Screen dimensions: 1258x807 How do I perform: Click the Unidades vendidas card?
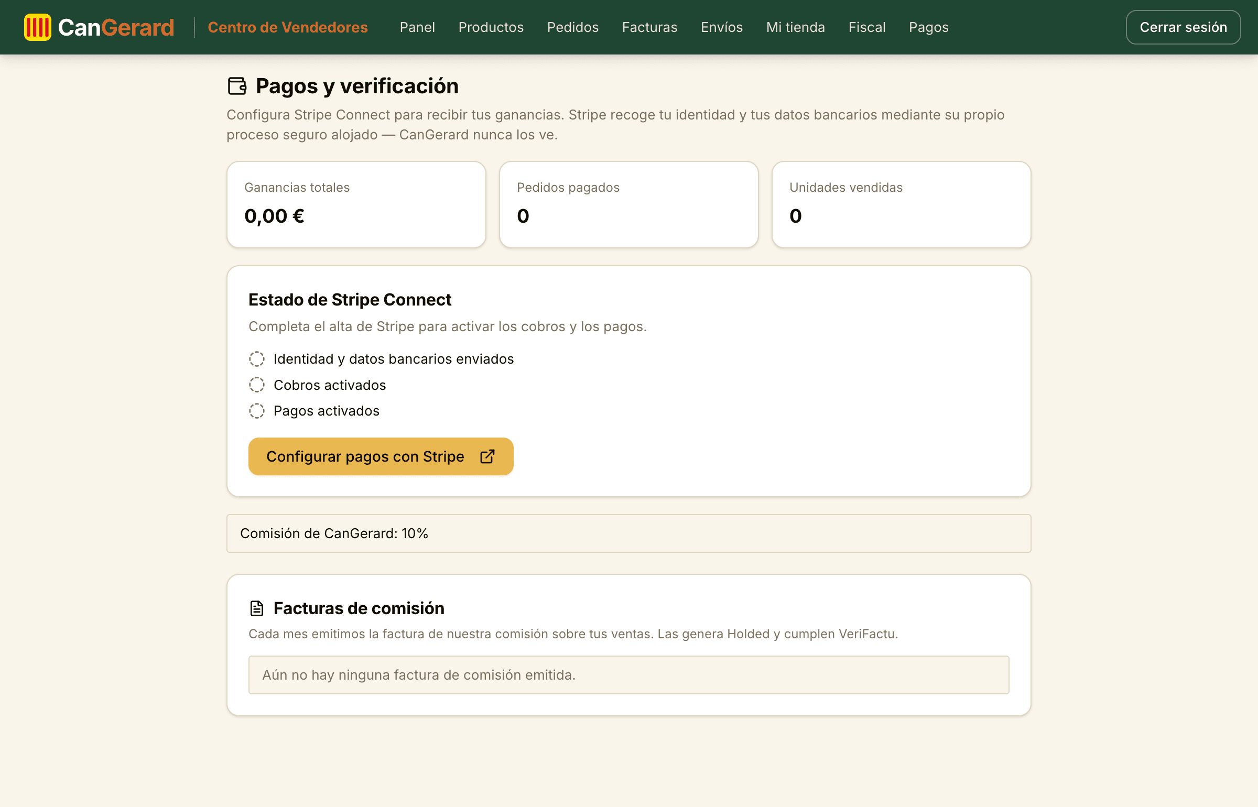[x=902, y=204]
